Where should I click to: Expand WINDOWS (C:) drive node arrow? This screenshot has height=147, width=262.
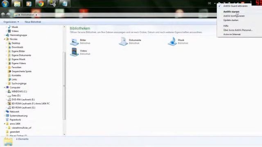click(x=7, y=91)
